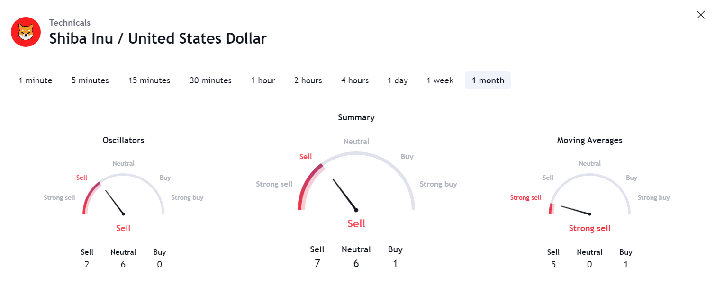Click the Summary heading
Image resolution: width=715 pixels, height=285 pixels.
coord(356,117)
